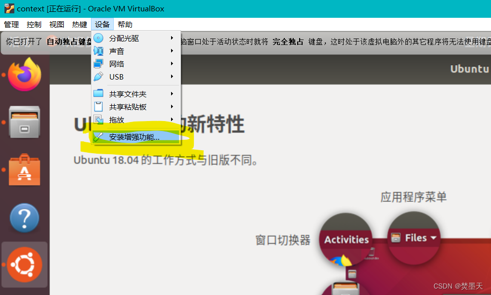491x295 pixels.
Task: Open the Help question mark icon
Action: click(24, 218)
